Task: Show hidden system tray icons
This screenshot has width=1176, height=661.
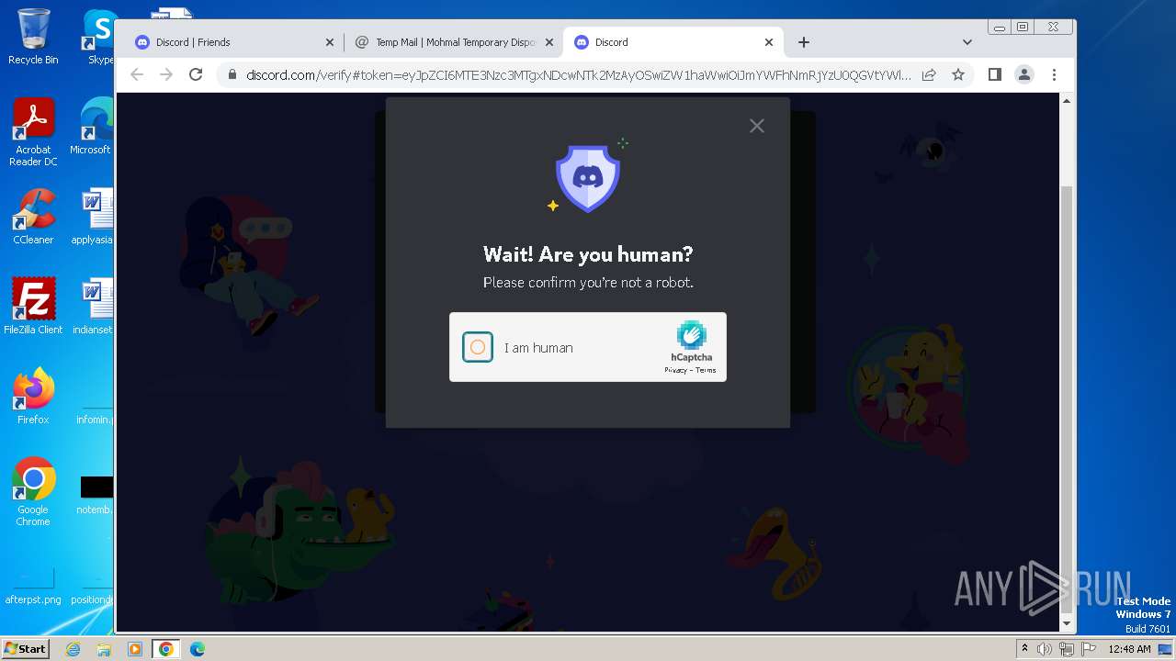Action: (1024, 649)
